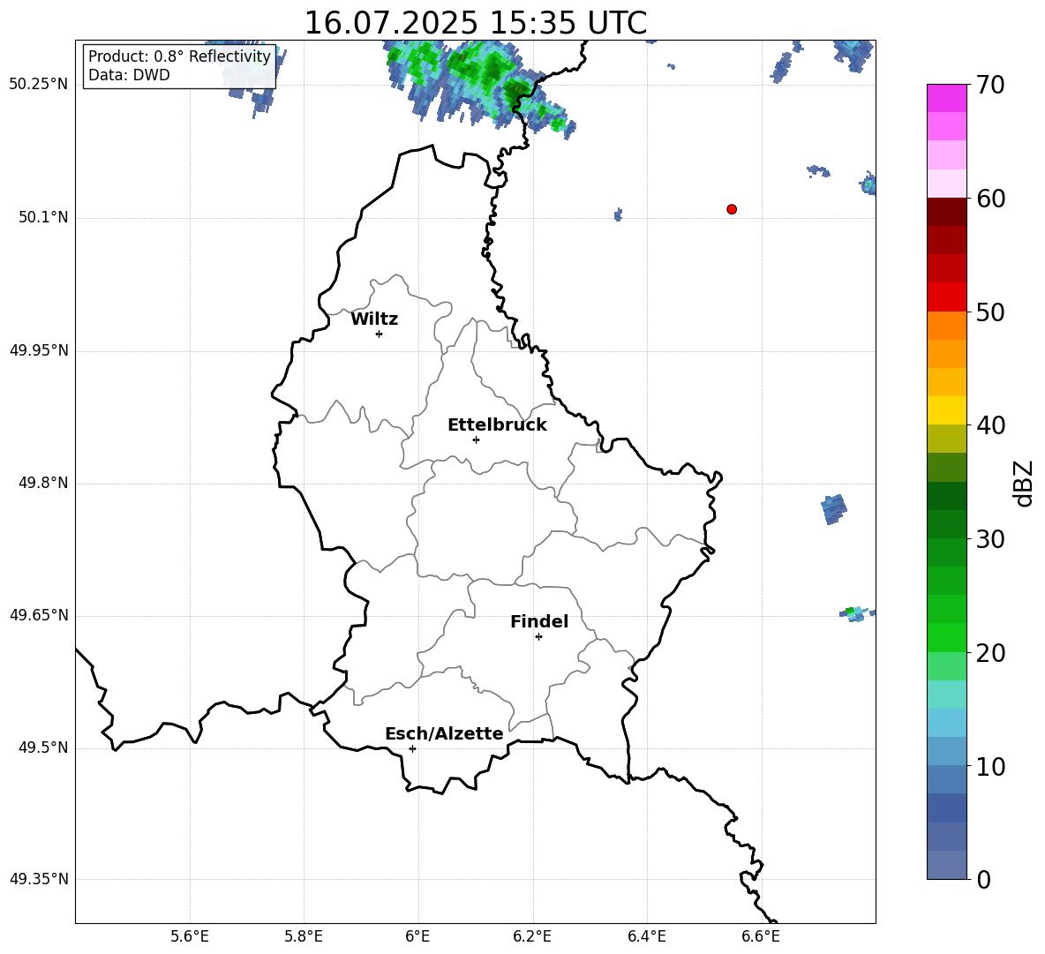1045x954 pixels.
Task: Click the 49.5°N latitude label
Action: click(x=43, y=747)
